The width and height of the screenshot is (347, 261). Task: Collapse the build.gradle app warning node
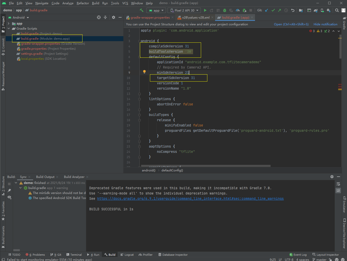point(21,188)
